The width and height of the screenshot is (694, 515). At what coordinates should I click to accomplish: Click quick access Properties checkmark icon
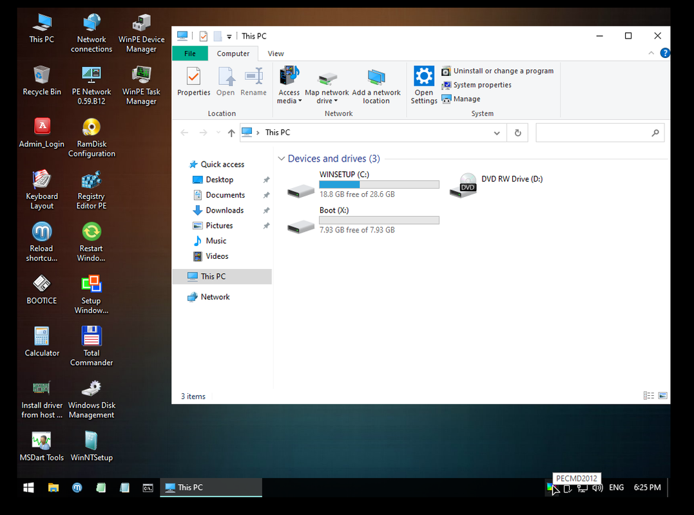[x=204, y=36]
